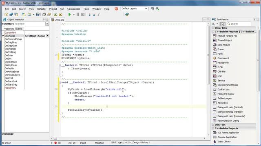Switch to the Design view tab
Viewport: 261px width, 146px height.
pos(136,142)
